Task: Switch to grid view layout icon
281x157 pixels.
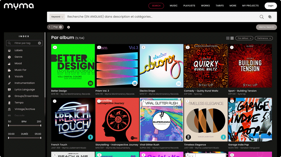Action: [x=232, y=38]
